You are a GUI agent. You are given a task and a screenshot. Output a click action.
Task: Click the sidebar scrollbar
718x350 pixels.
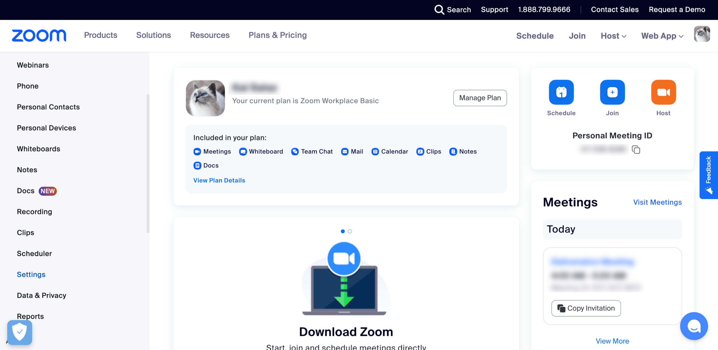point(148,164)
